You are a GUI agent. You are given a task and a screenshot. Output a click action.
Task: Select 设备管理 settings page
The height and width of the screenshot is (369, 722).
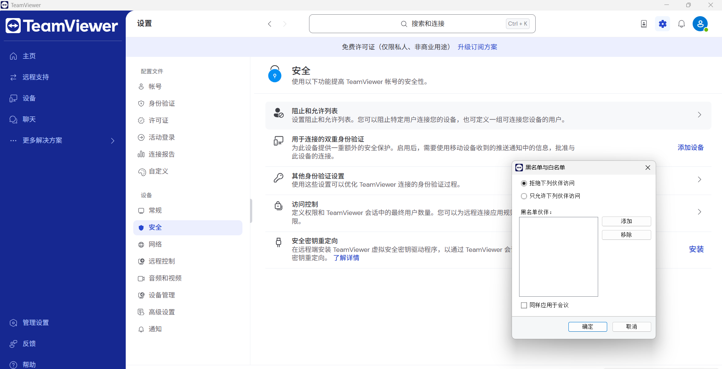(x=187, y=295)
